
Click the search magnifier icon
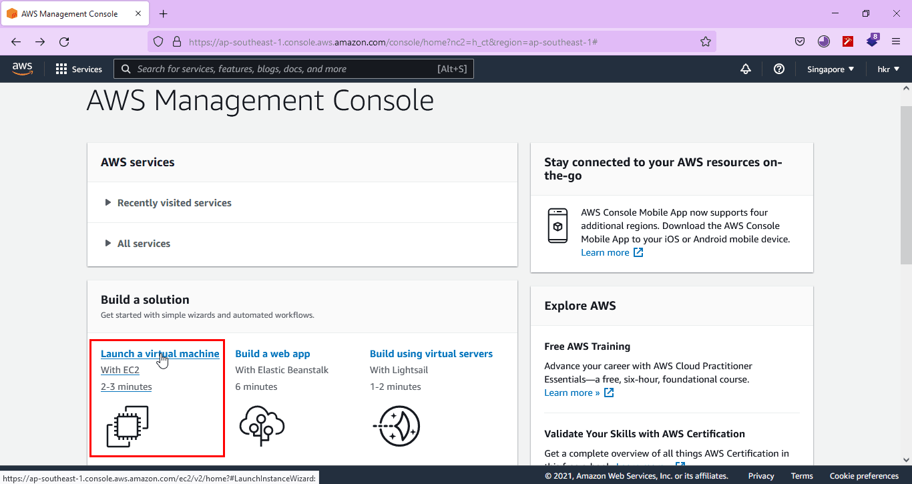click(x=126, y=69)
